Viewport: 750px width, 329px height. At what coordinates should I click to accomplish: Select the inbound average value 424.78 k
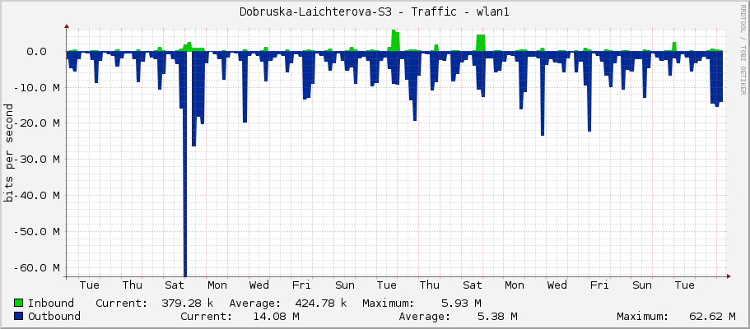[x=321, y=304]
